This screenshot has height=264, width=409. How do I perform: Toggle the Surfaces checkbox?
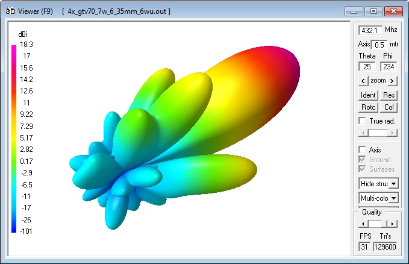(x=362, y=169)
